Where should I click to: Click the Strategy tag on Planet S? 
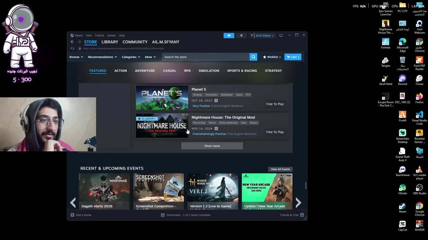[197, 95]
